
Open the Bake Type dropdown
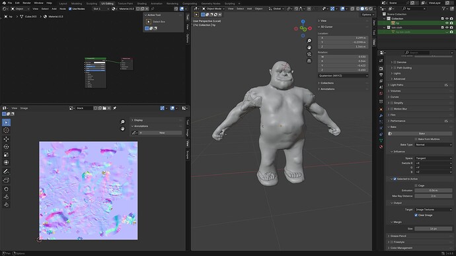pos(434,144)
